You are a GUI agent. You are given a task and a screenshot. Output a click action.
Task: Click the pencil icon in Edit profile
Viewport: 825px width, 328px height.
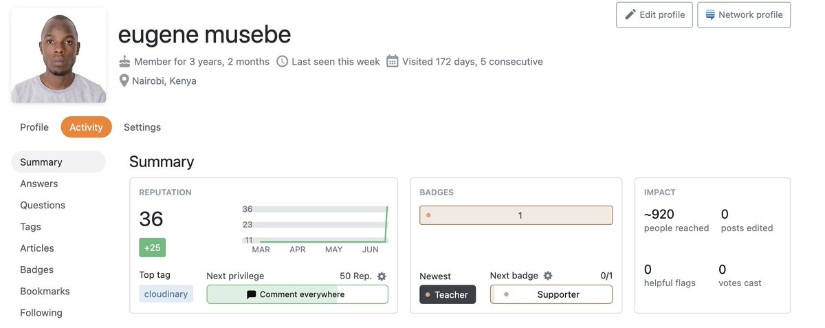630,14
